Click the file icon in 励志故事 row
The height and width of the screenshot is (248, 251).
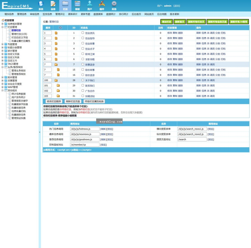point(58,70)
